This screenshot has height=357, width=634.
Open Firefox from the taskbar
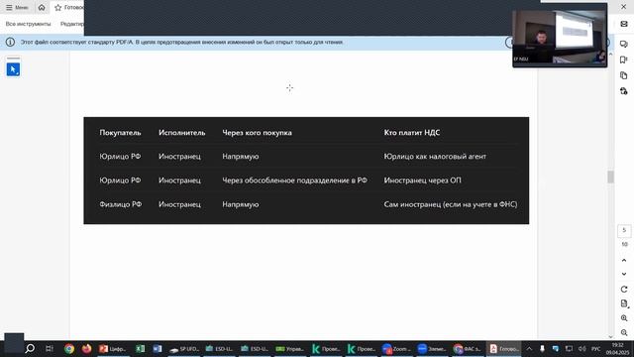tap(86, 348)
